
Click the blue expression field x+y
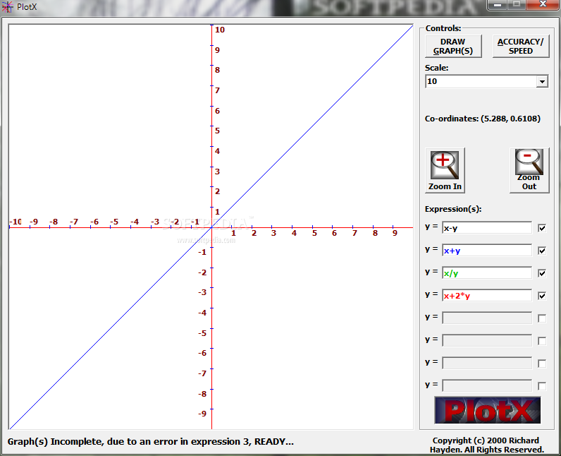click(487, 251)
